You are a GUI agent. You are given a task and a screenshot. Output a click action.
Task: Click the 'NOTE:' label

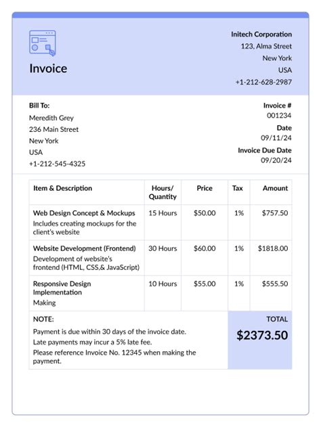(43, 319)
